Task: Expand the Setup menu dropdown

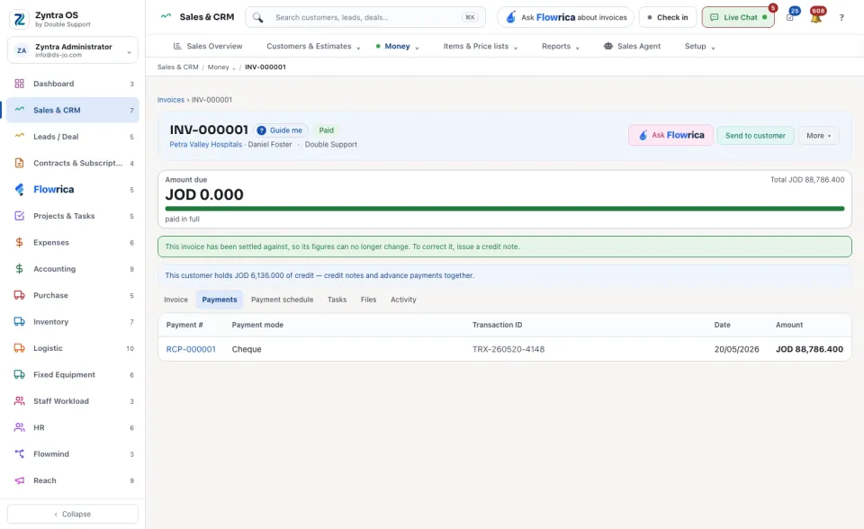Action: pos(713,48)
